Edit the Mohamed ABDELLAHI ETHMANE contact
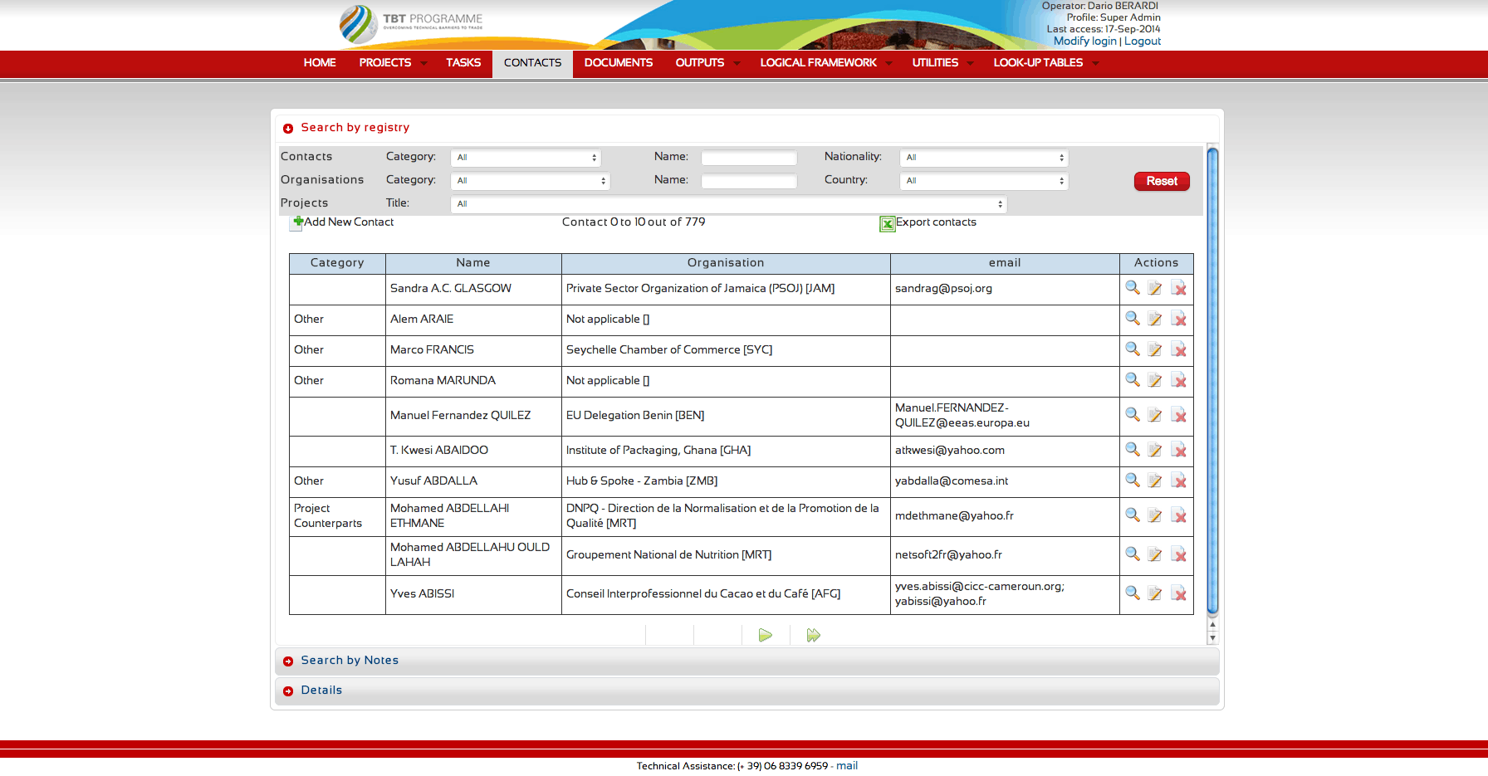 click(1155, 515)
